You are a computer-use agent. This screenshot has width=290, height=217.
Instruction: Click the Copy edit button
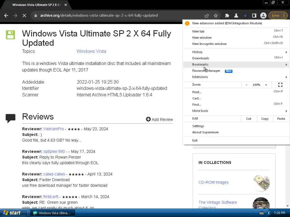(265, 119)
